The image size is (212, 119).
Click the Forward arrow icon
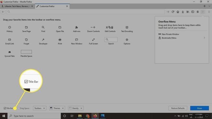click(x=168, y=12)
